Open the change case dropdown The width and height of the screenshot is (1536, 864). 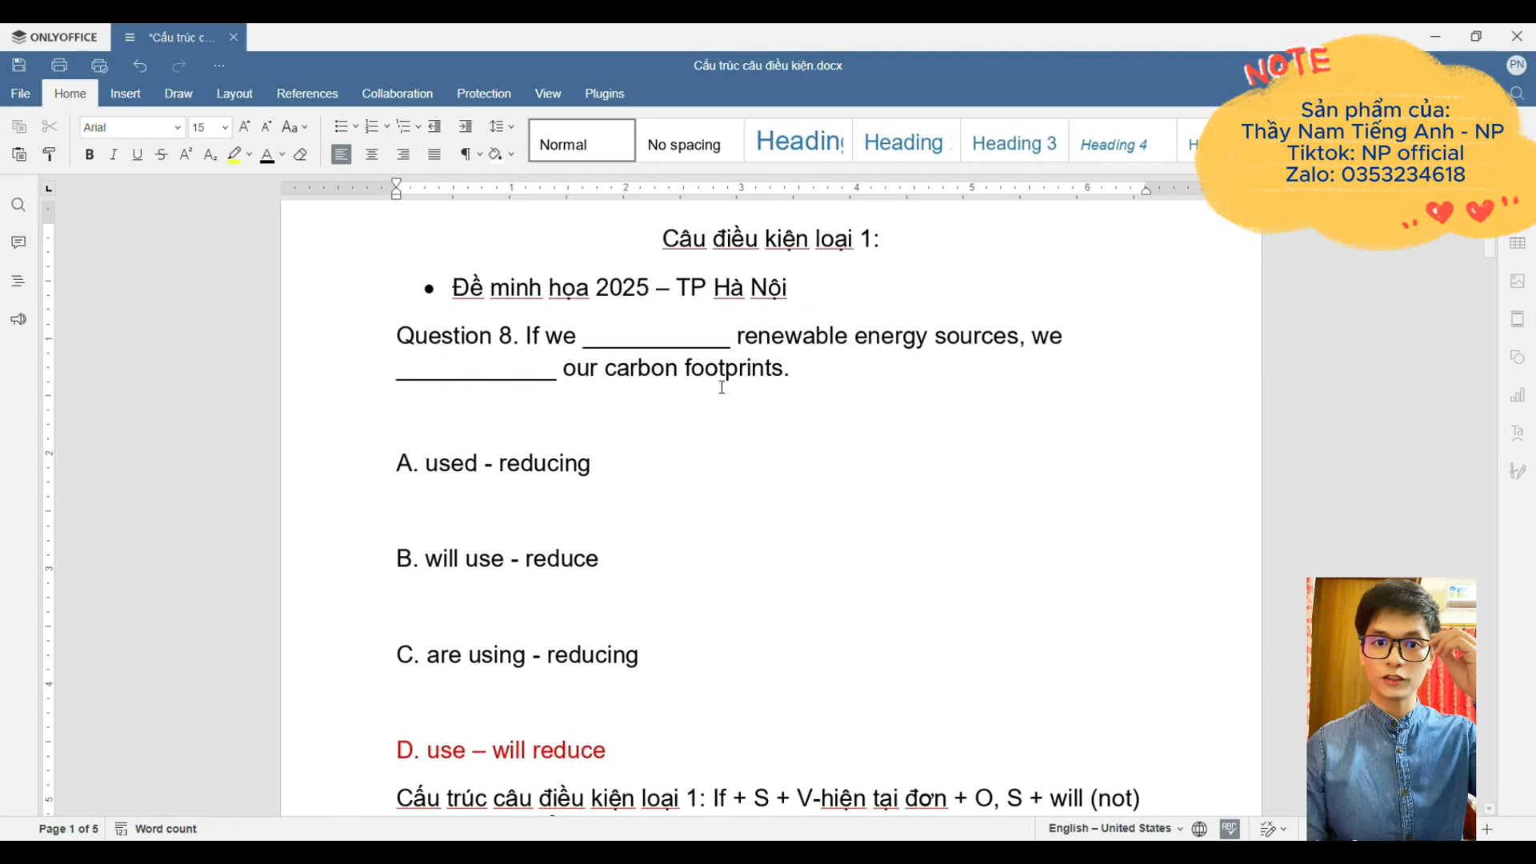pyautogui.click(x=294, y=126)
